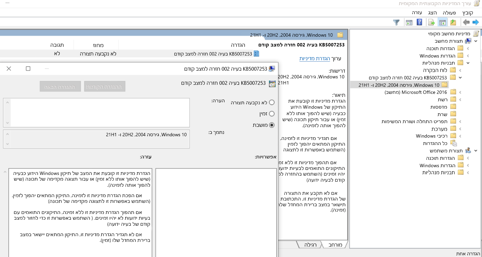Open the עזרה menu
The height and width of the screenshot is (257, 482).
[417, 12]
